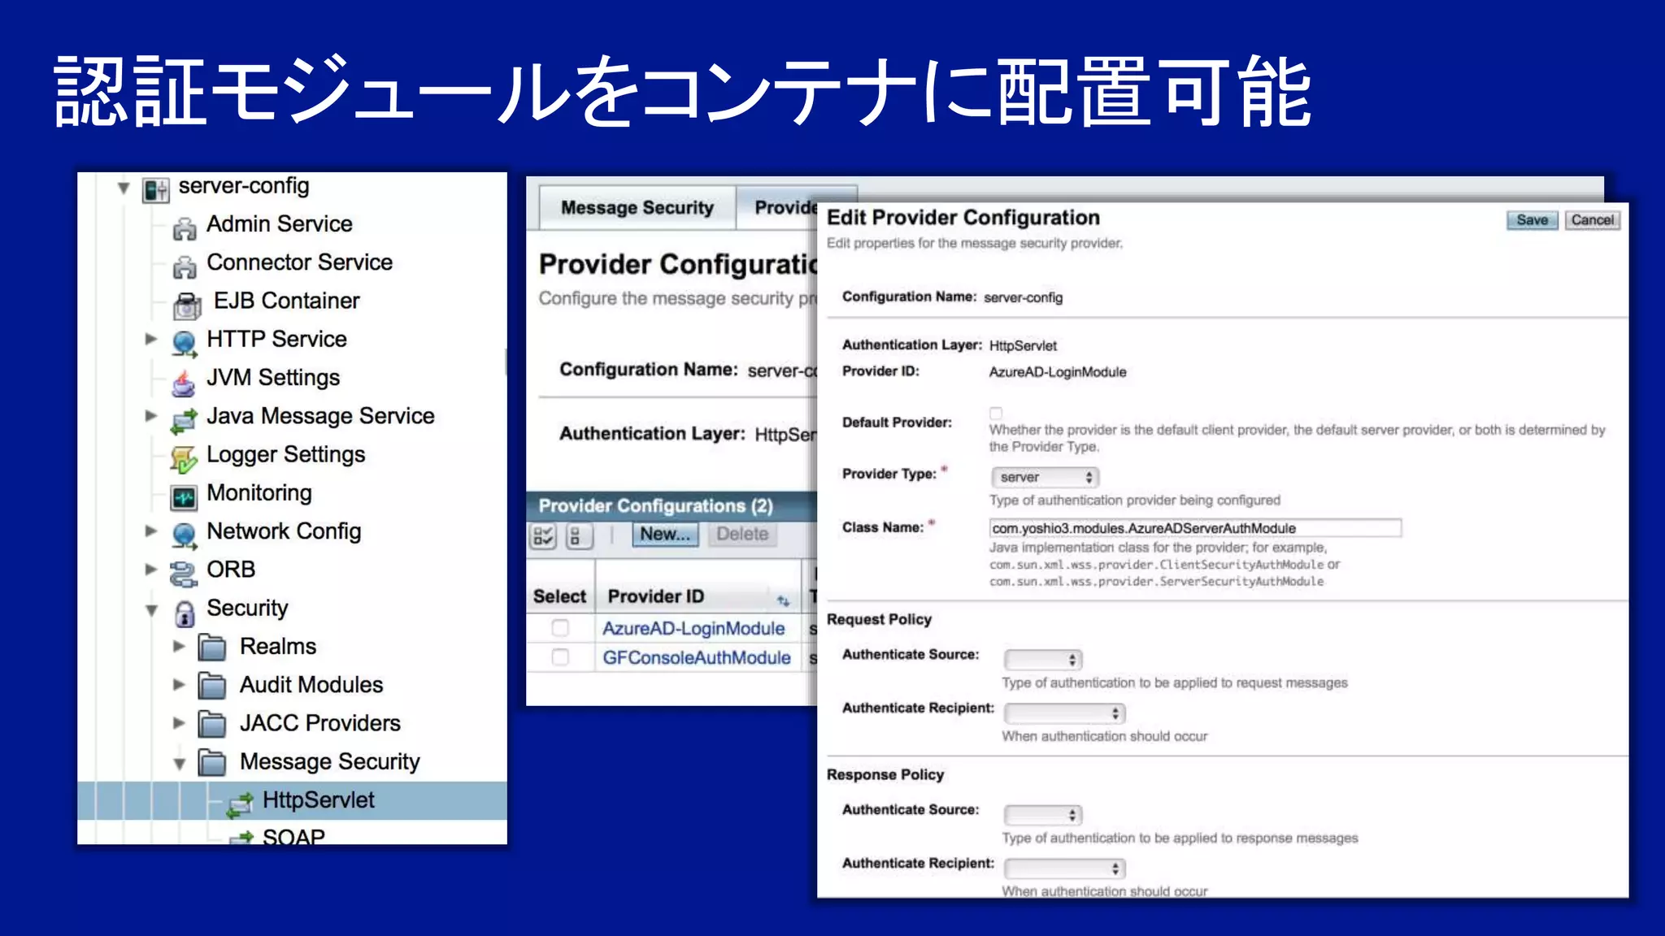The image size is (1665, 936).
Task: Expand the HTTP Service tree node
Action: tap(150, 339)
